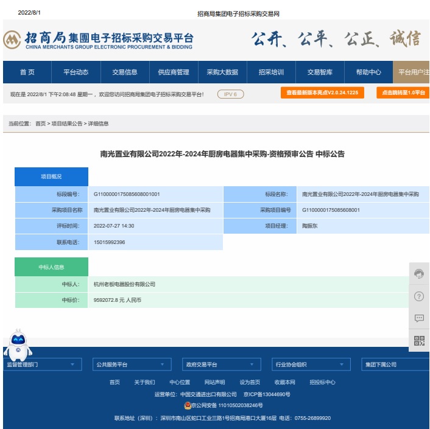The width and height of the screenshot is (430, 429).
Task: Click breadcrumb link 首页
Action: (x=41, y=124)
